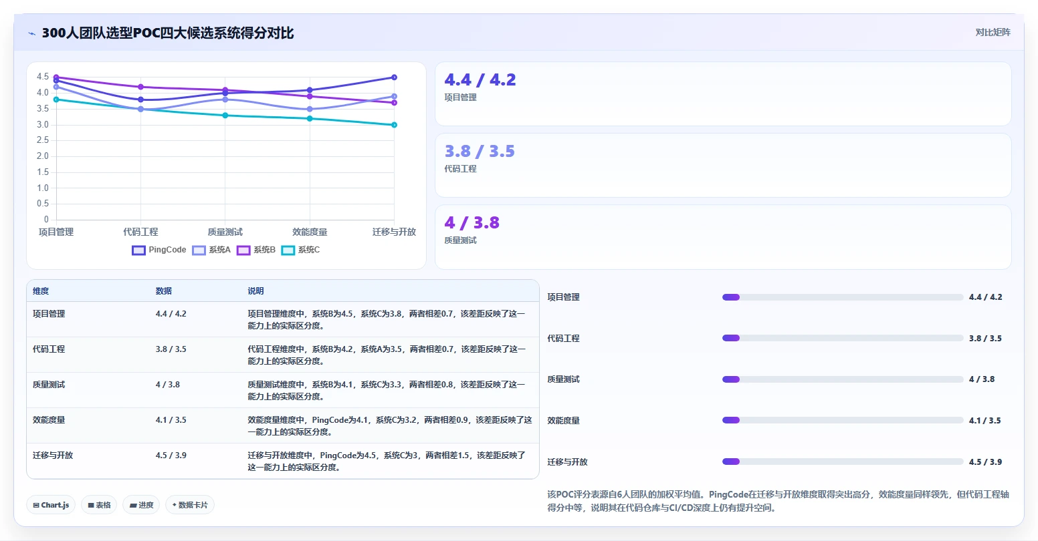Click the 系统C legend text

pos(309,250)
